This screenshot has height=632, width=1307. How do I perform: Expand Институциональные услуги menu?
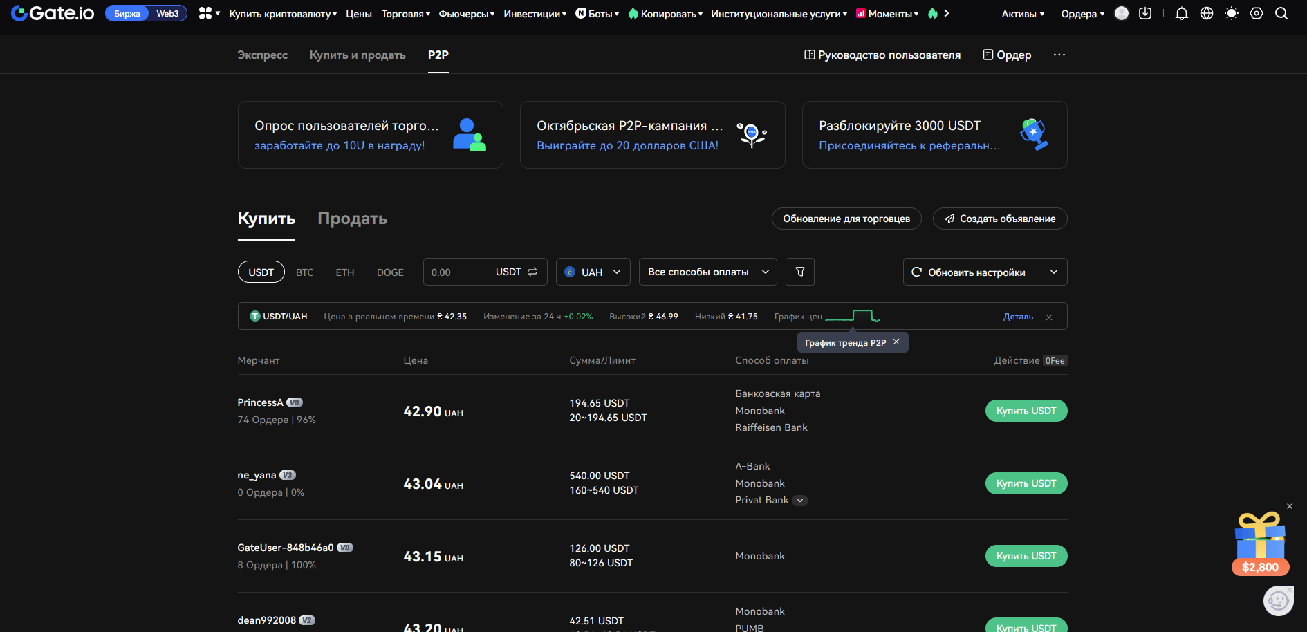[779, 13]
